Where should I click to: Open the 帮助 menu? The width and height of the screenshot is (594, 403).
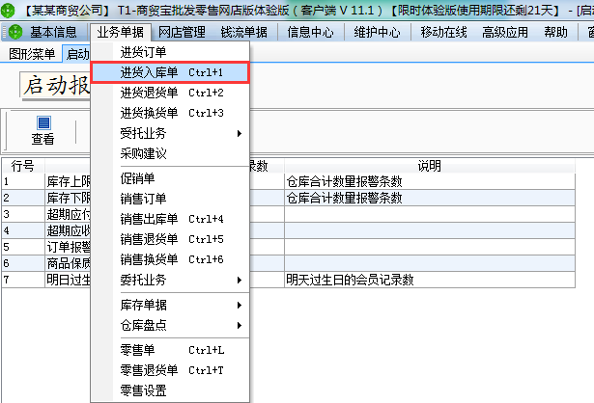[x=555, y=33]
